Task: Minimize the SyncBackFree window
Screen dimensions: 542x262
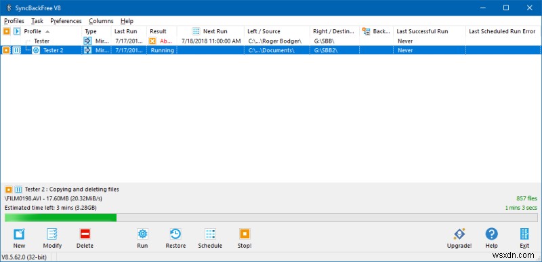Action: tap(482, 8)
